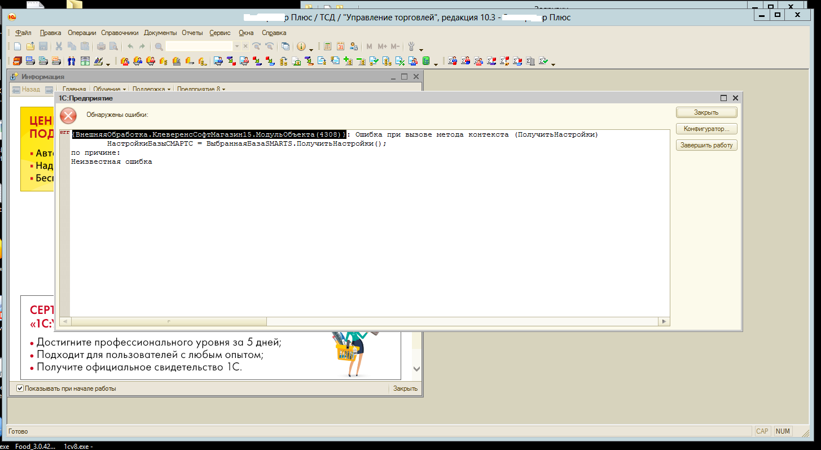Viewport: 821px width, 450px height.
Task: Click the M memory button
Action: [x=370, y=46]
